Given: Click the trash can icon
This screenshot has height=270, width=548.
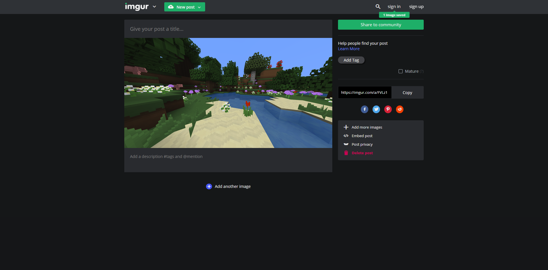Looking at the screenshot, I should tap(346, 153).
